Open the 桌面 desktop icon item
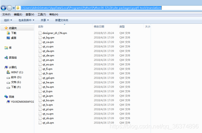 click(x=8, y=38)
